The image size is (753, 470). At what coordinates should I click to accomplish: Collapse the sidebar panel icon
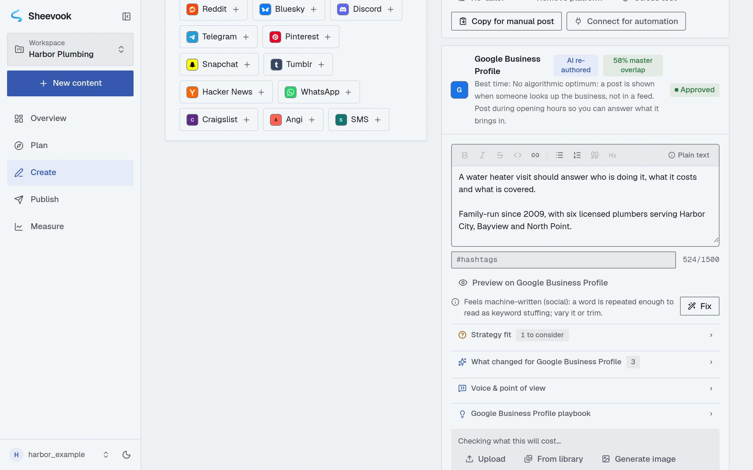pyautogui.click(x=126, y=16)
